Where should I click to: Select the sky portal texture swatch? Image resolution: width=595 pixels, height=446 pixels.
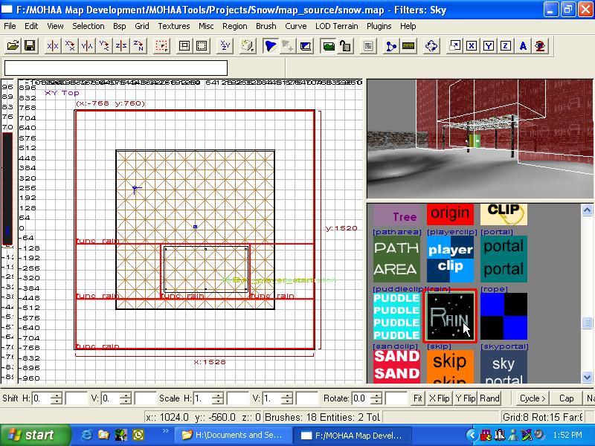click(x=504, y=368)
